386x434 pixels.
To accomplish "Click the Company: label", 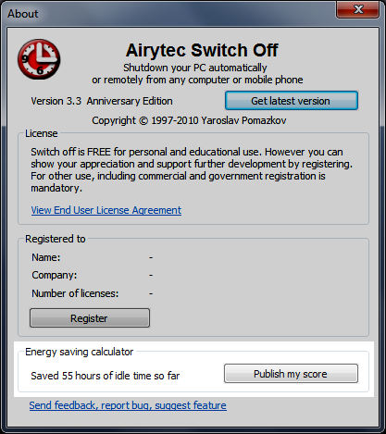I will [x=55, y=275].
